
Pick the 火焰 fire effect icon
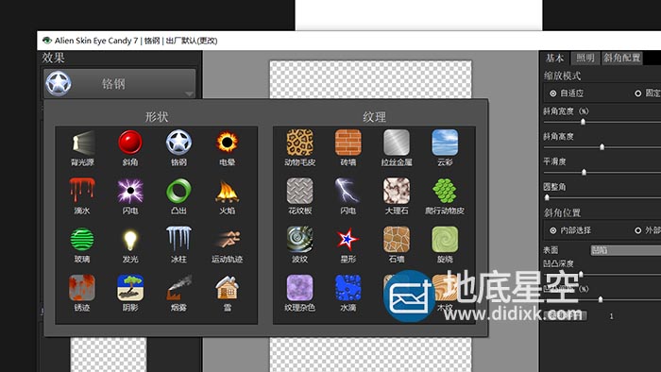pos(228,192)
